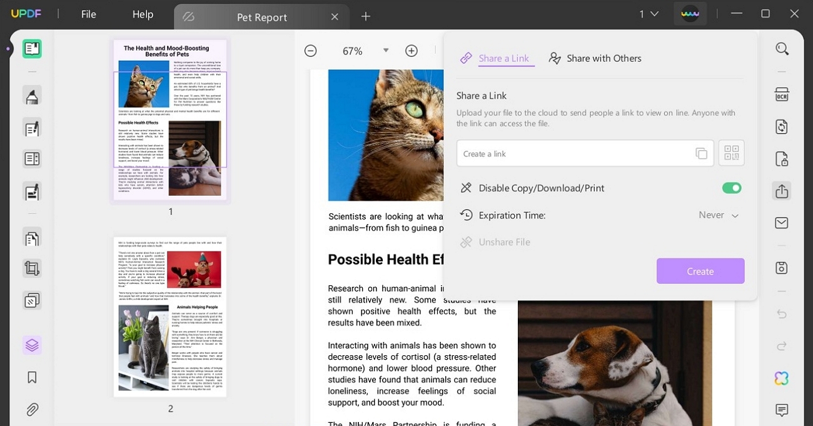Open the Attachments panel
Image resolution: width=813 pixels, height=426 pixels.
click(x=32, y=409)
